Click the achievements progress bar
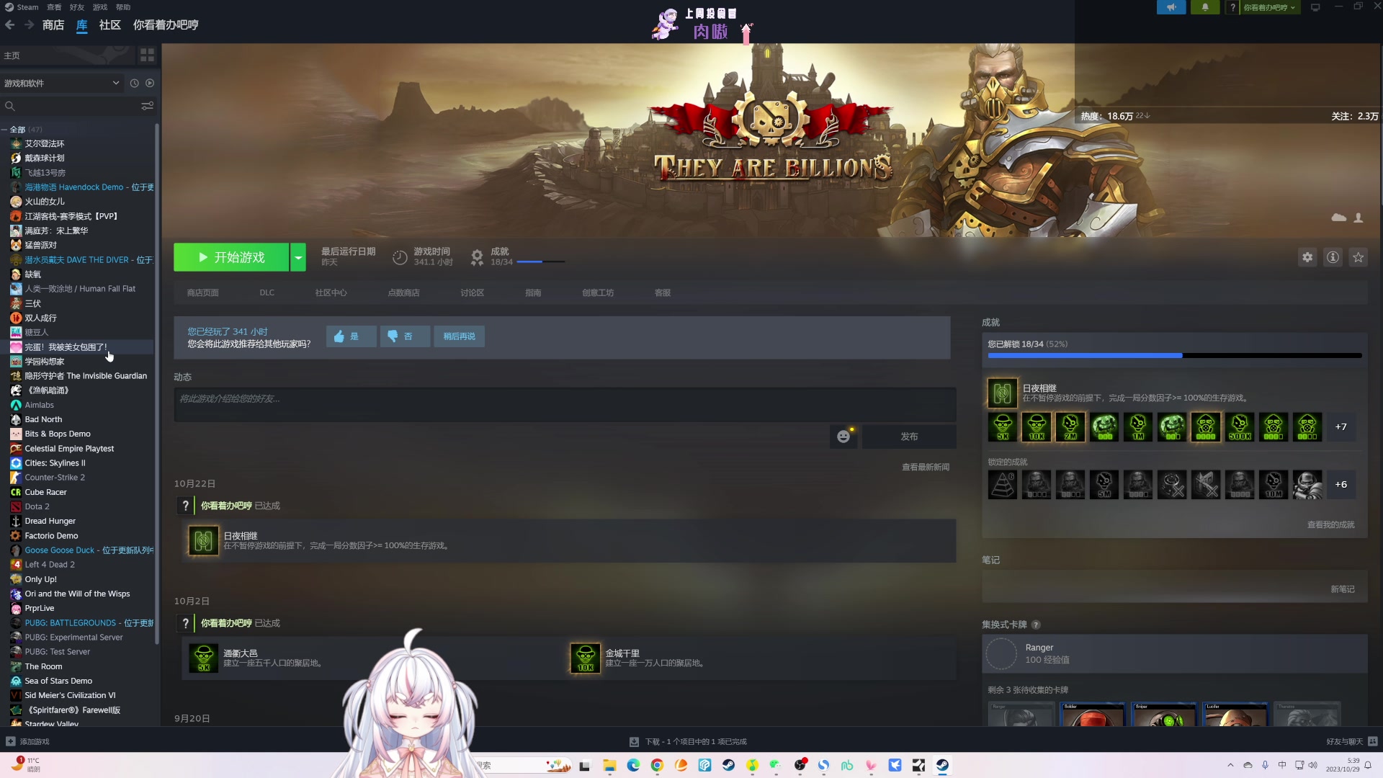Viewport: 1383px width, 778px height. [x=1174, y=355]
